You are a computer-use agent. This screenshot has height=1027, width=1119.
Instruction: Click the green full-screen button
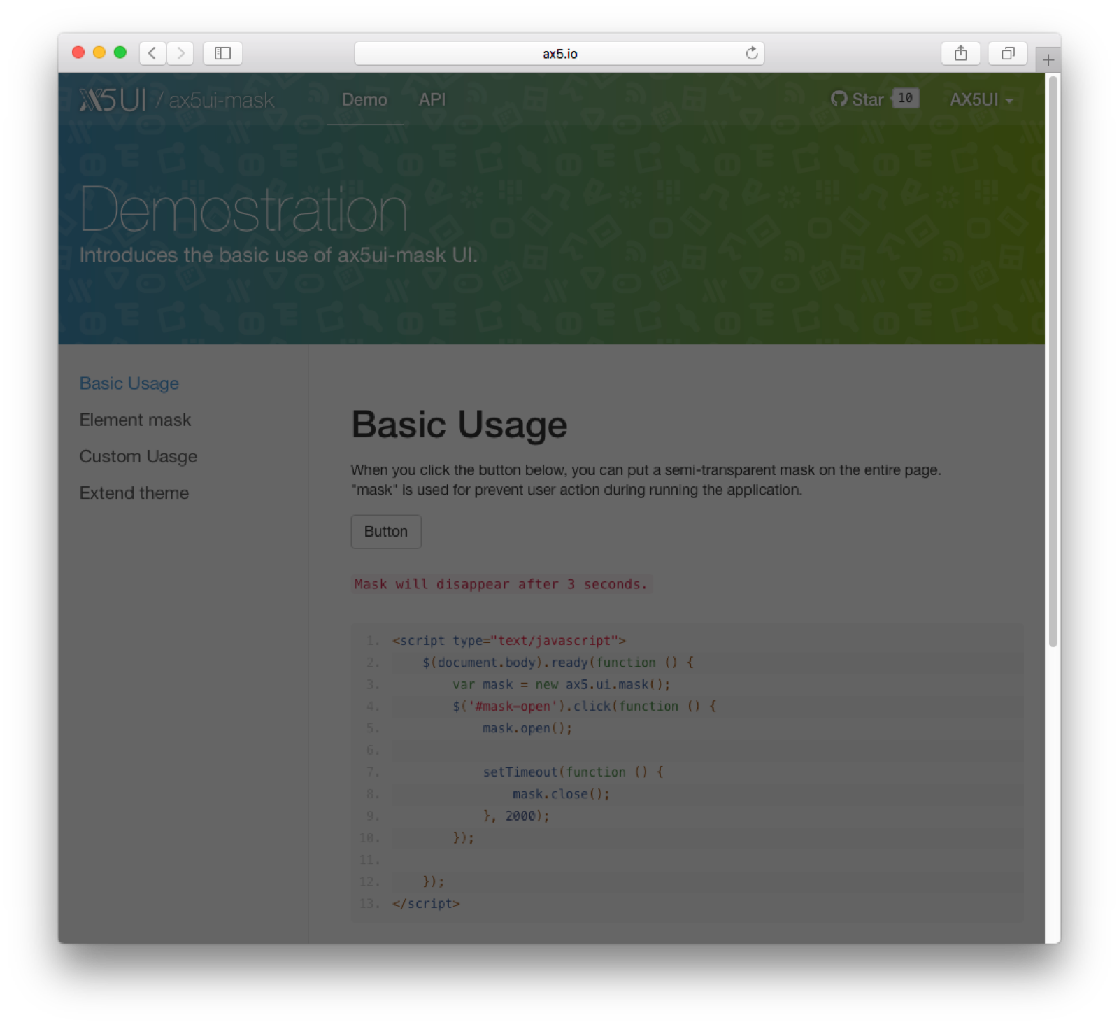tap(120, 52)
